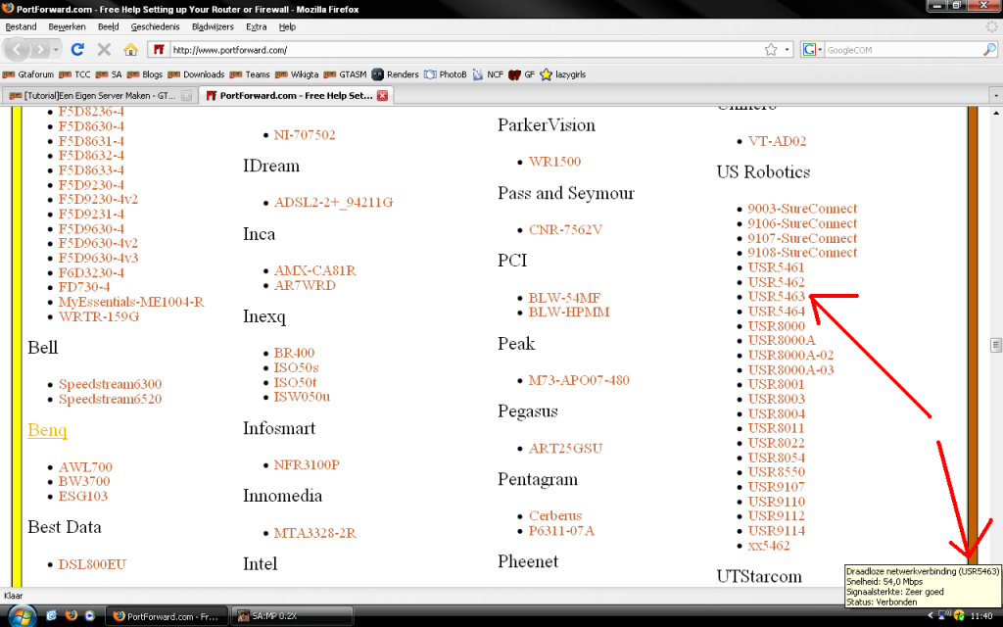Open the NCF bookmark
This screenshot has width=1003, height=627.
tap(488, 74)
